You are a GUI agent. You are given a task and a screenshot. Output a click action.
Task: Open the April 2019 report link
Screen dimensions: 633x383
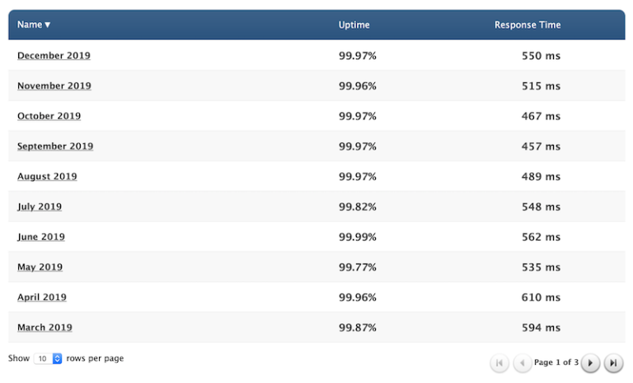(x=42, y=297)
